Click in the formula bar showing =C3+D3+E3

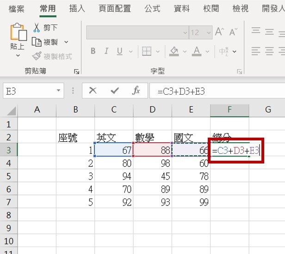pos(217,91)
